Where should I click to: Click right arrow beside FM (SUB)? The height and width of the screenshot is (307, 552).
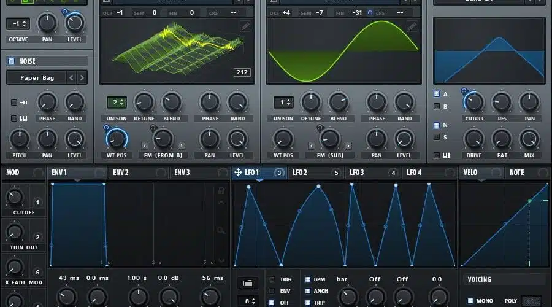pyautogui.click(x=348, y=146)
